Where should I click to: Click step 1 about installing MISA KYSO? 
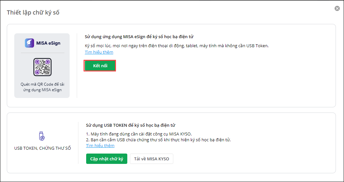pos(138,134)
